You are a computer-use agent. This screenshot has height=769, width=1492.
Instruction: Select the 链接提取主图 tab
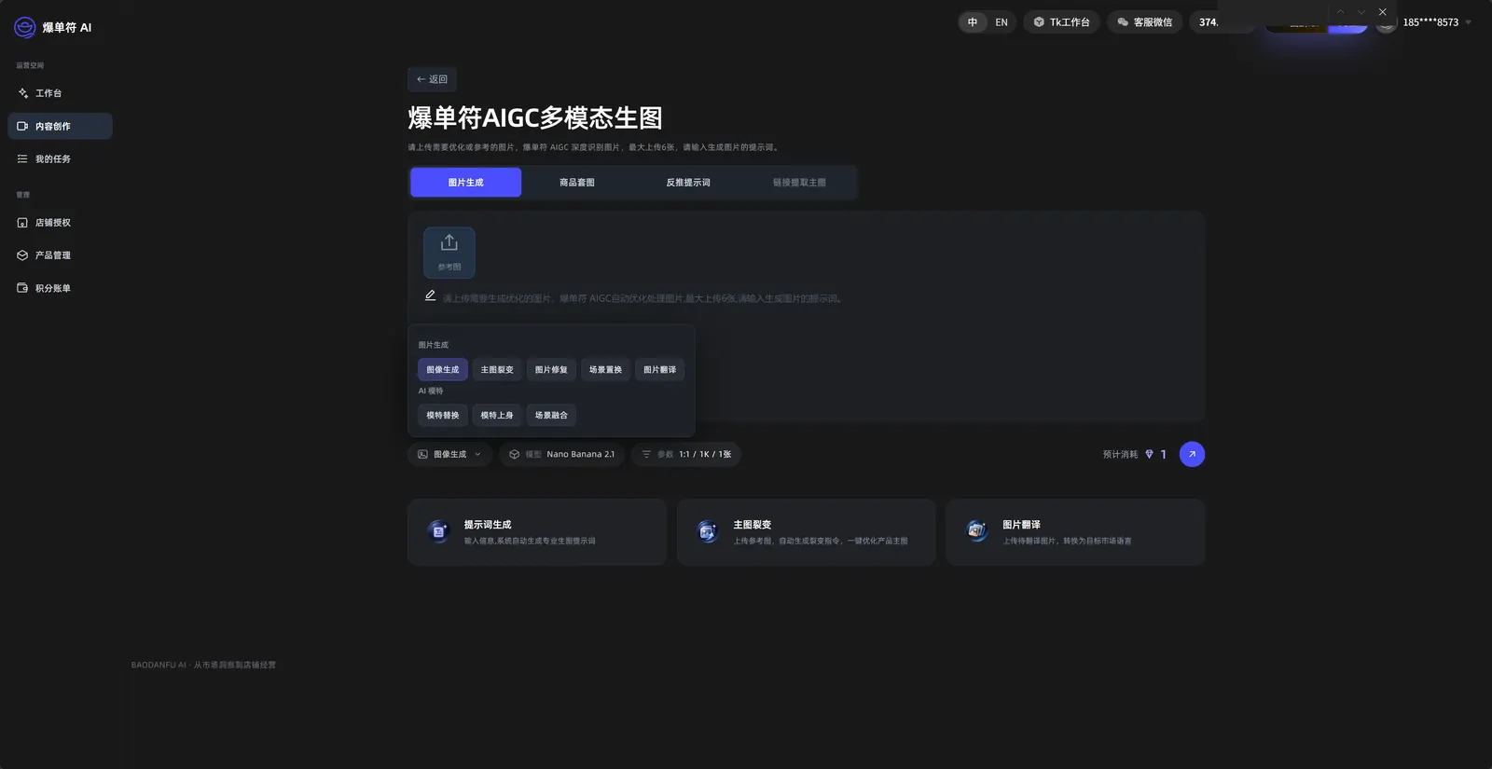(x=799, y=183)
